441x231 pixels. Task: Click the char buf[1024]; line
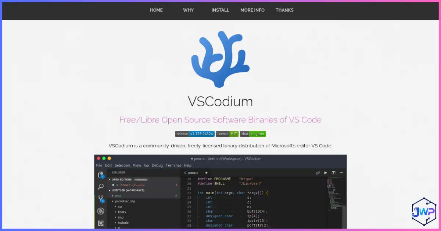237,211
